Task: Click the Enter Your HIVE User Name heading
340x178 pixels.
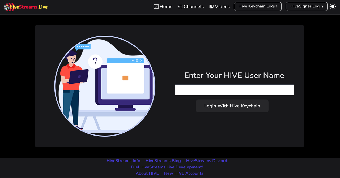Action: (234, 75)
